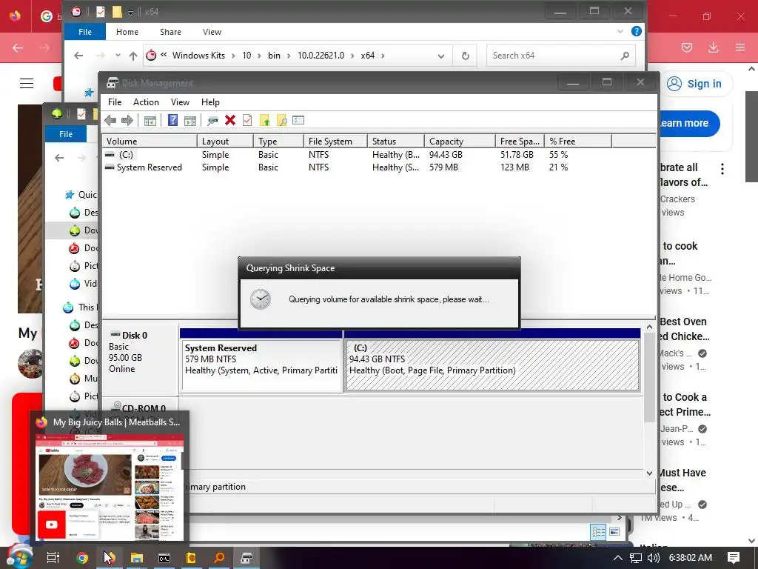Open the YouTube hamburger guide menu
The height and width of the screenshot is (569, 758).
(x=27, y=84)
